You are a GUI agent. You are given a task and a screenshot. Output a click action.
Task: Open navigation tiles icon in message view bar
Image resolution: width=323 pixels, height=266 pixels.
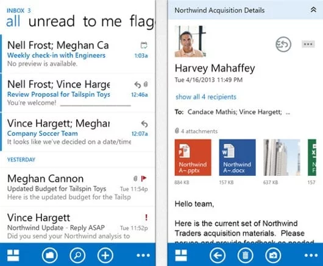[181, 256]
